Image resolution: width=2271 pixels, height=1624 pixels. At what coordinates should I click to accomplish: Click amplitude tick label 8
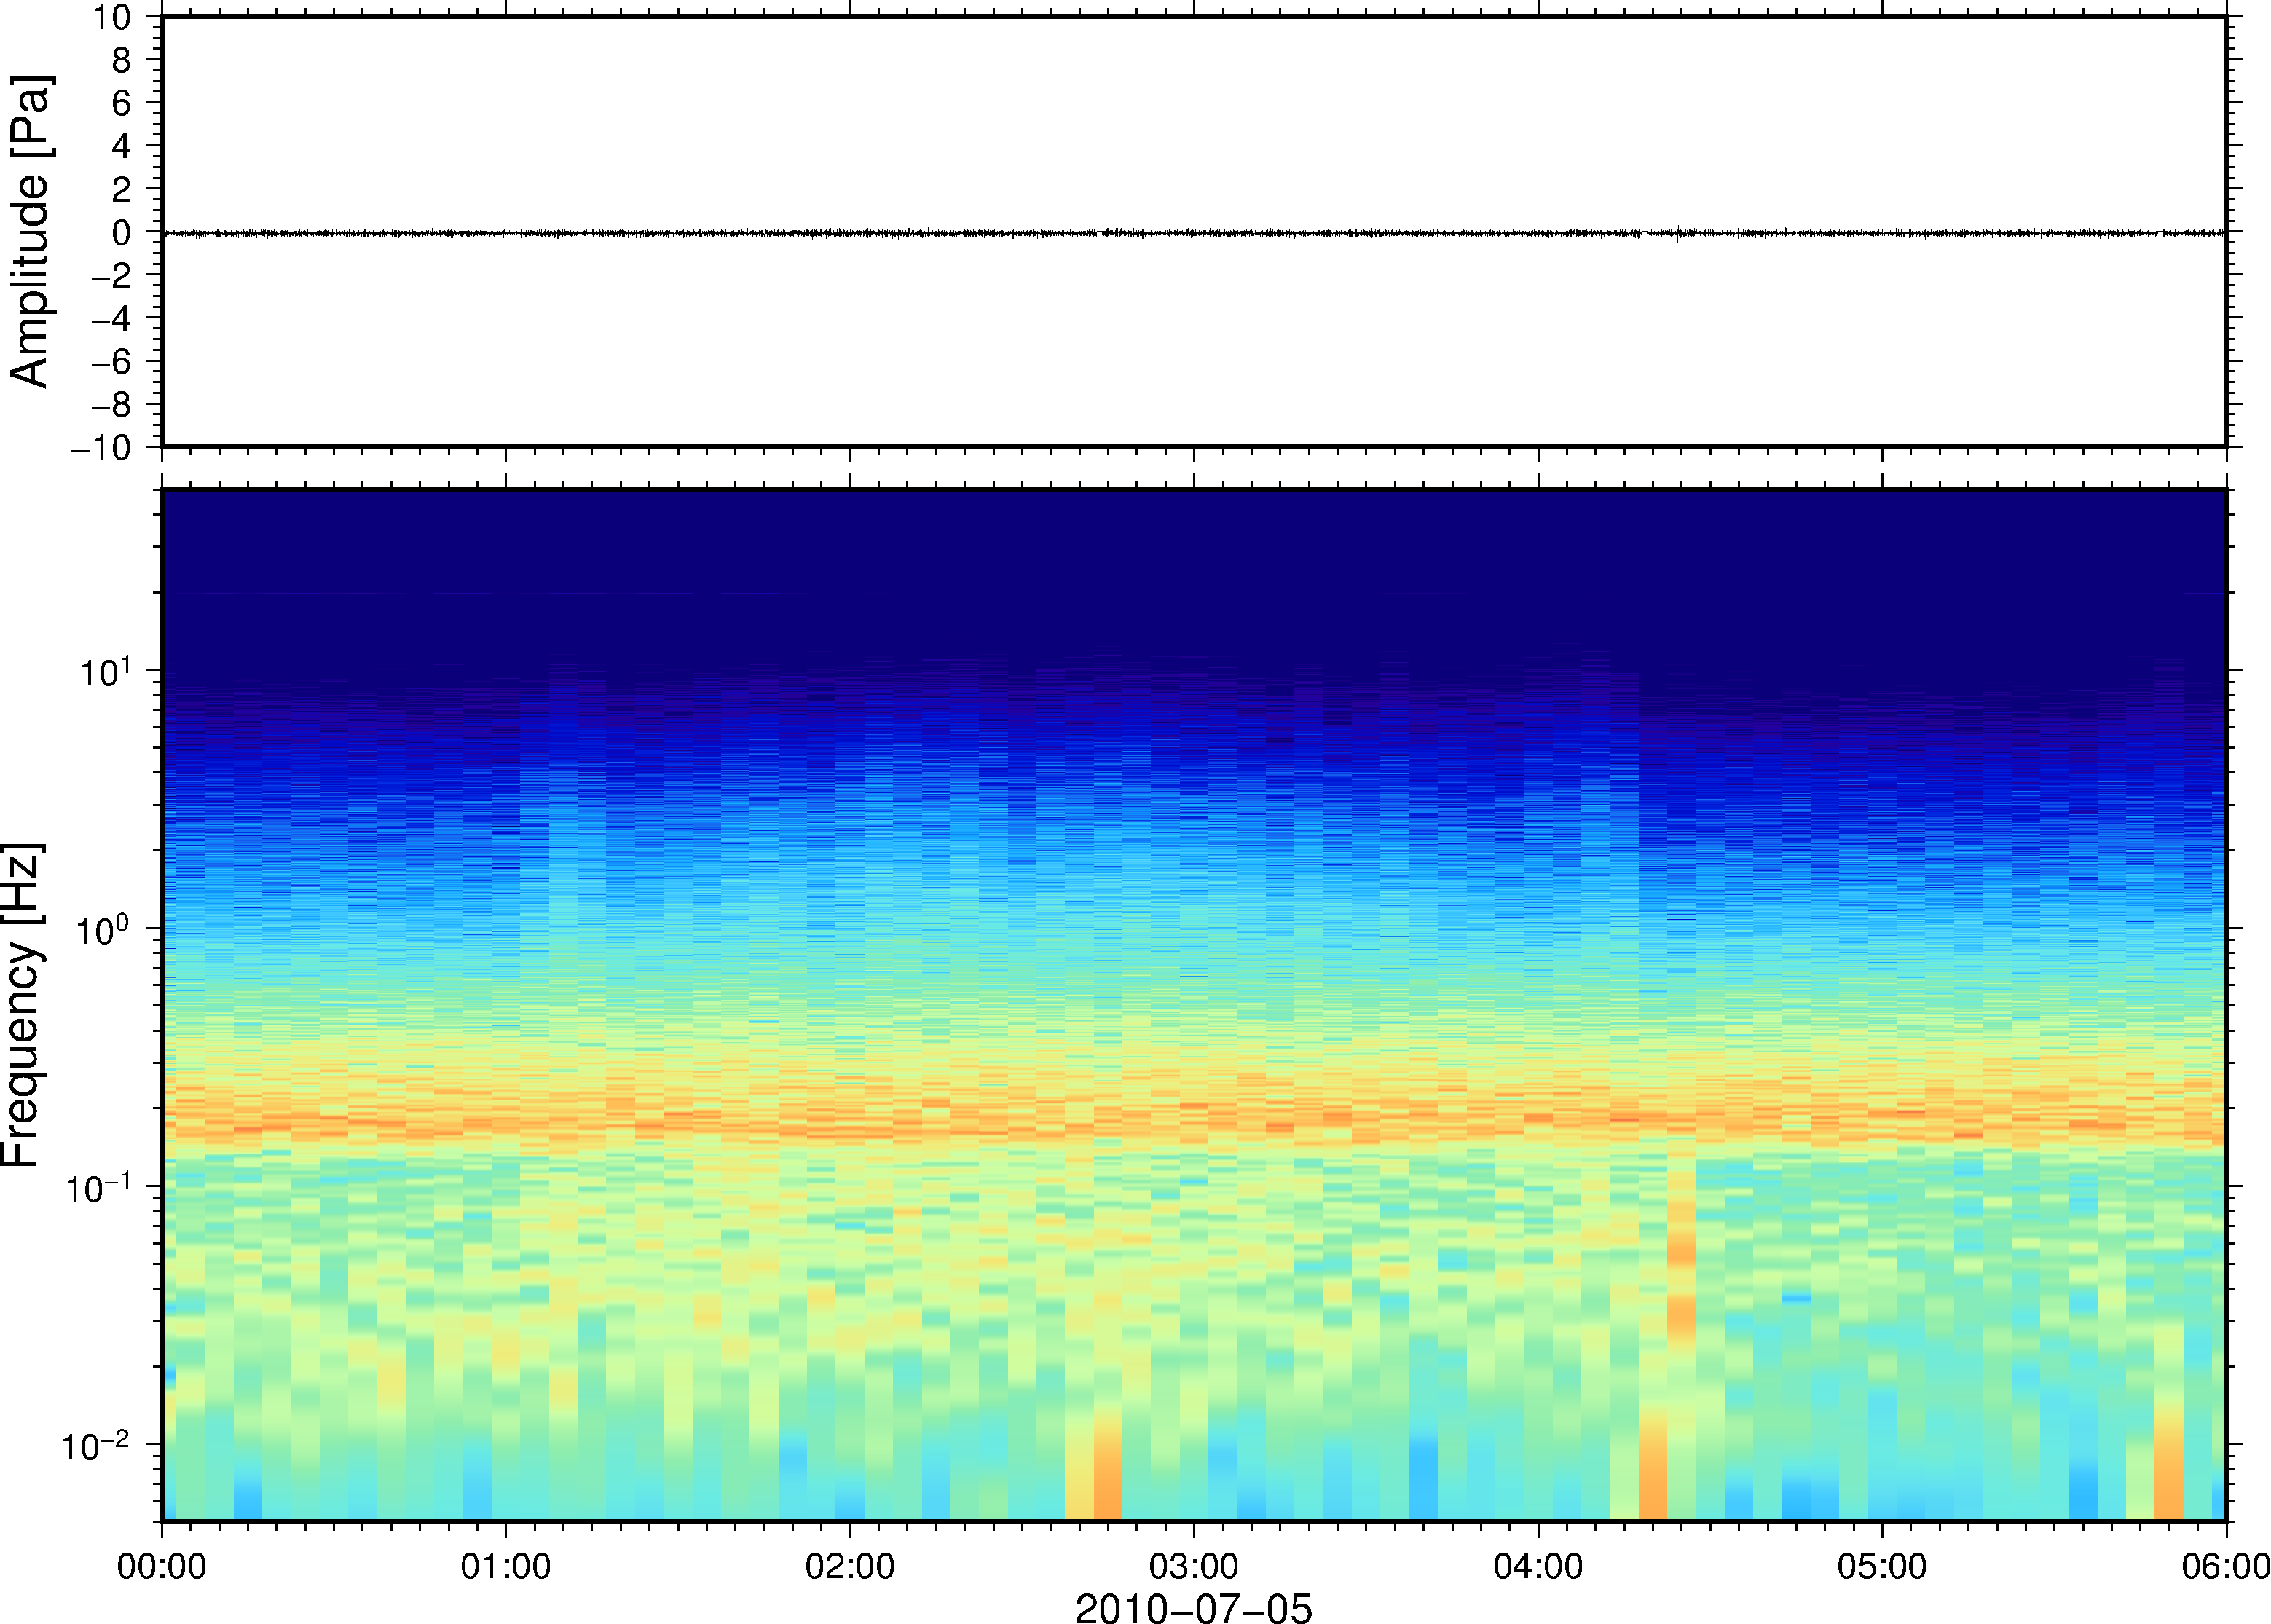pyautogui.click(x=122, y=60)
